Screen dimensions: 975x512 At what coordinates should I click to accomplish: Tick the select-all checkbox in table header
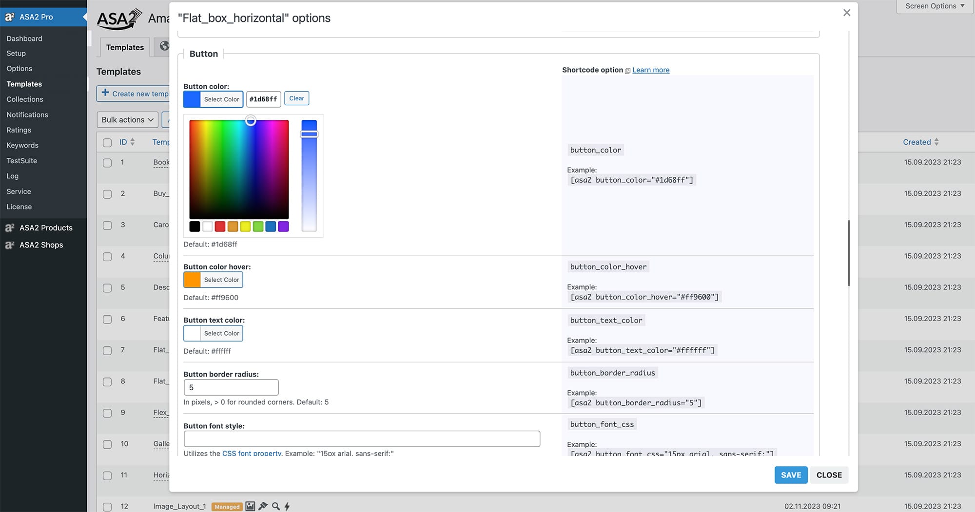[107, 143]
